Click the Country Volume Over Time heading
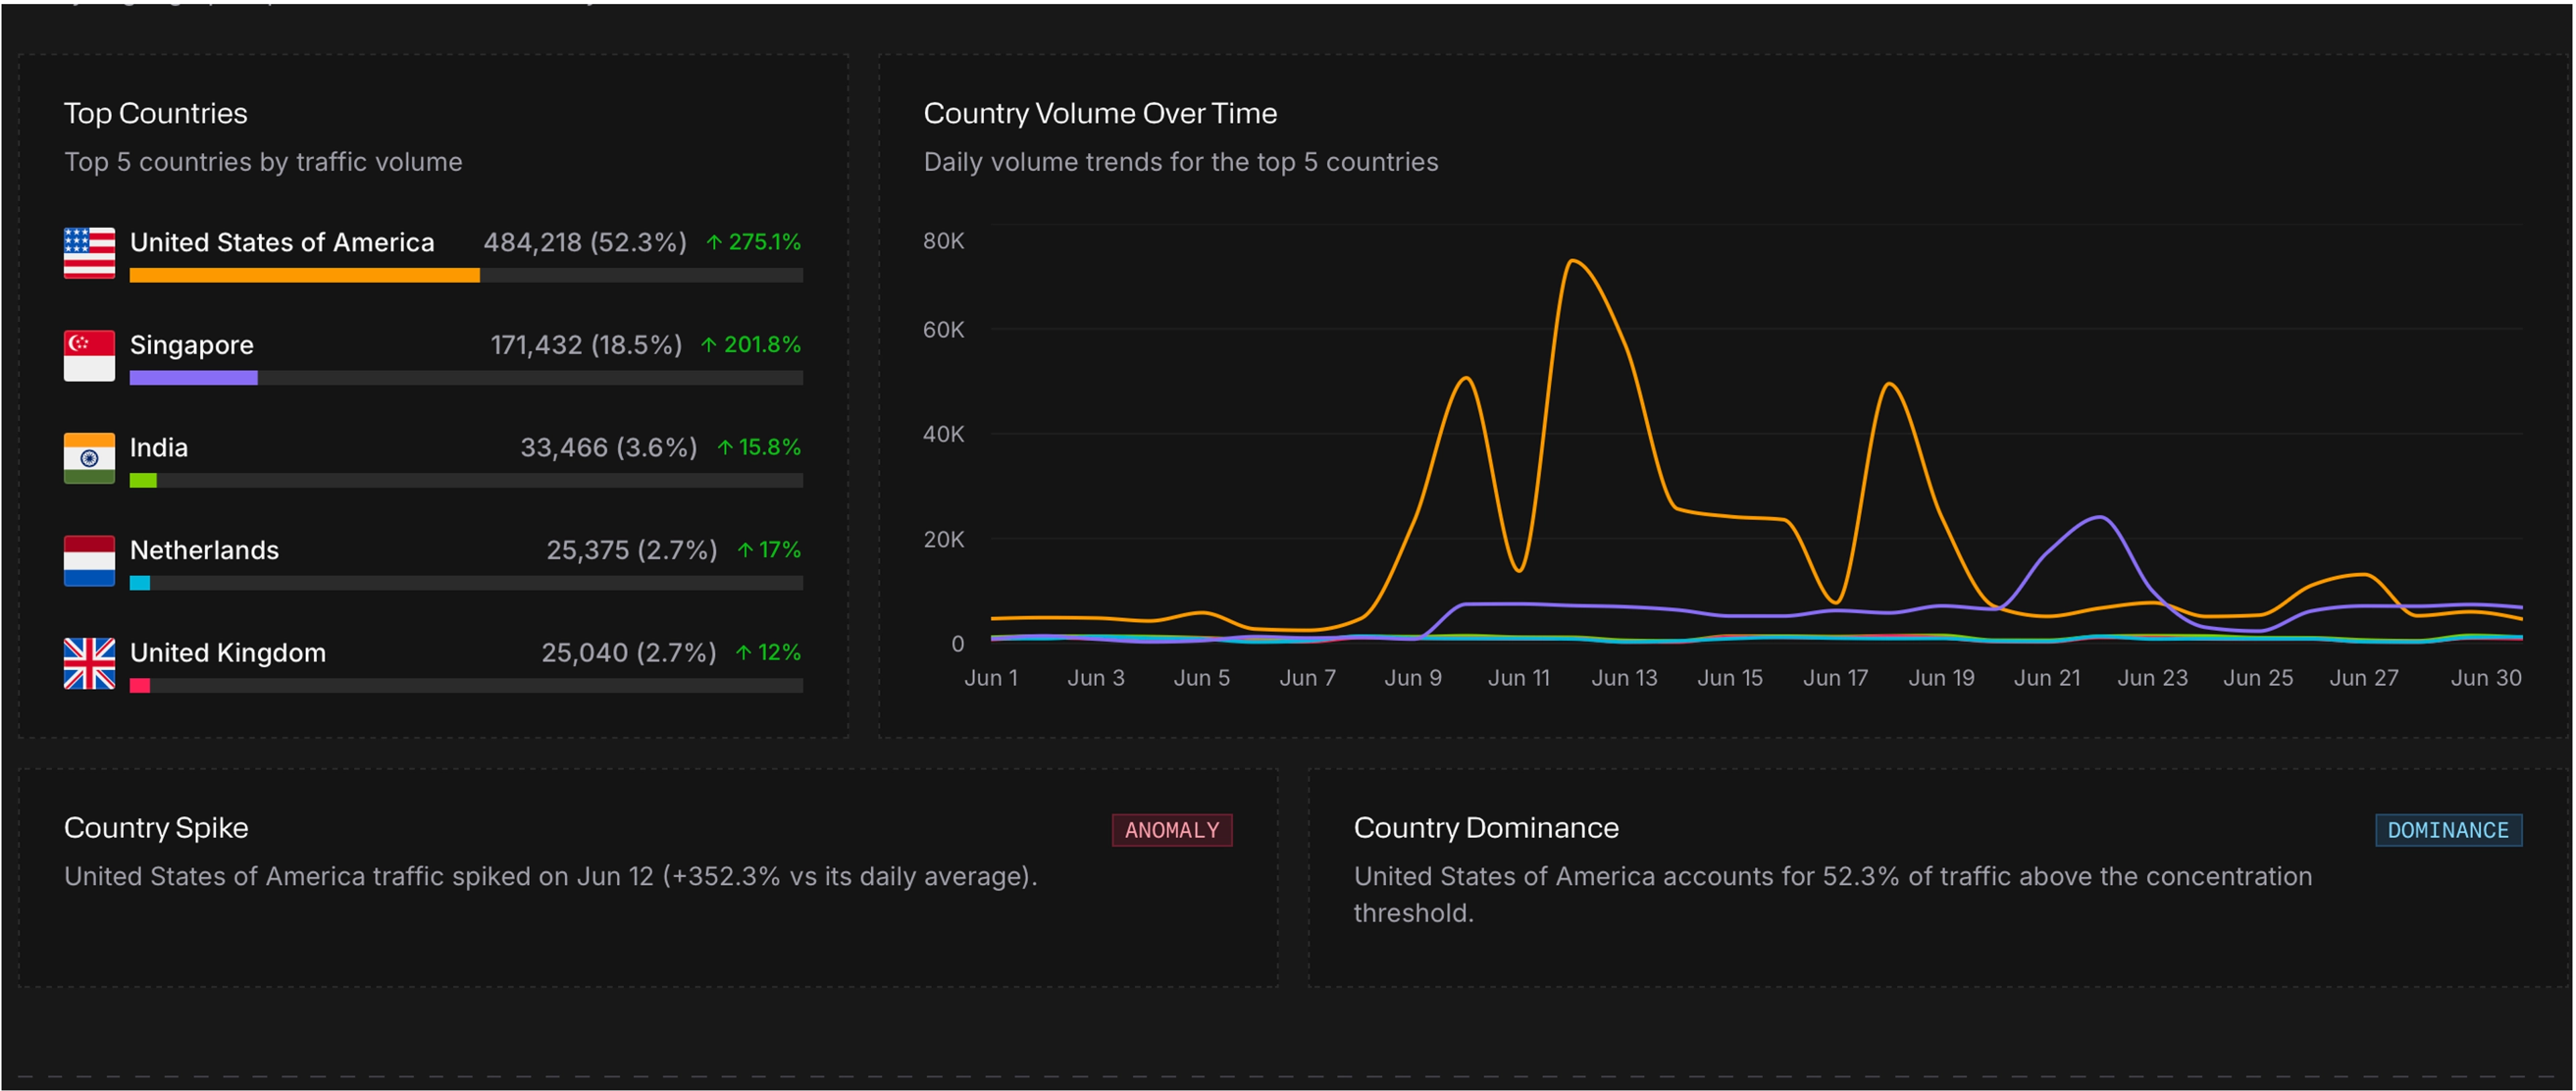This screenshot has width=2576, height=1091. 1100,114
